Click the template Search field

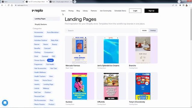102,31
